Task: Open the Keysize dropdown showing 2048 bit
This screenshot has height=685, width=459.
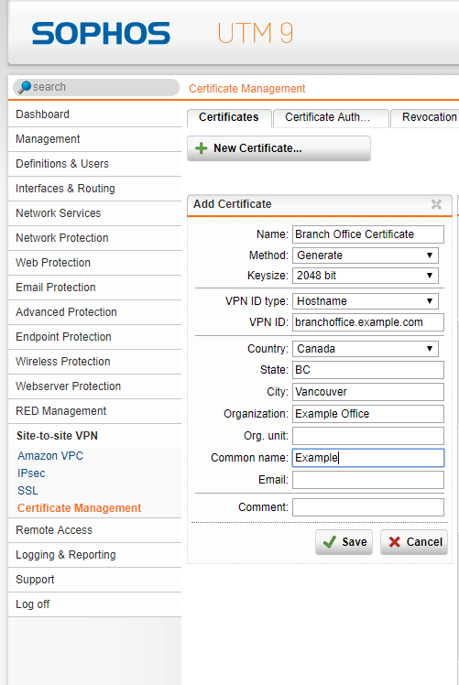Action: point(366,276)
